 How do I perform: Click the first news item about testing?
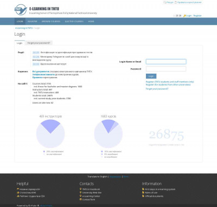click(66, 53)
